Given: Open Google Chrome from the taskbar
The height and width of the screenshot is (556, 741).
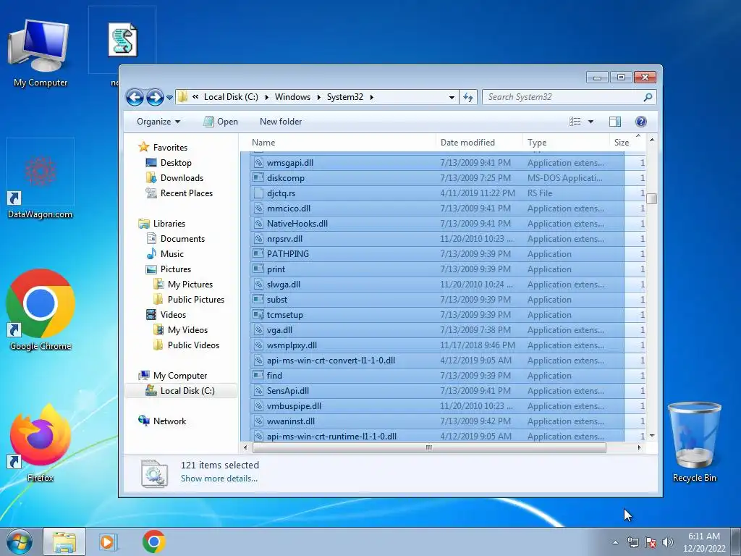Looking at the screenshot, I should click(x=154, y=542).
